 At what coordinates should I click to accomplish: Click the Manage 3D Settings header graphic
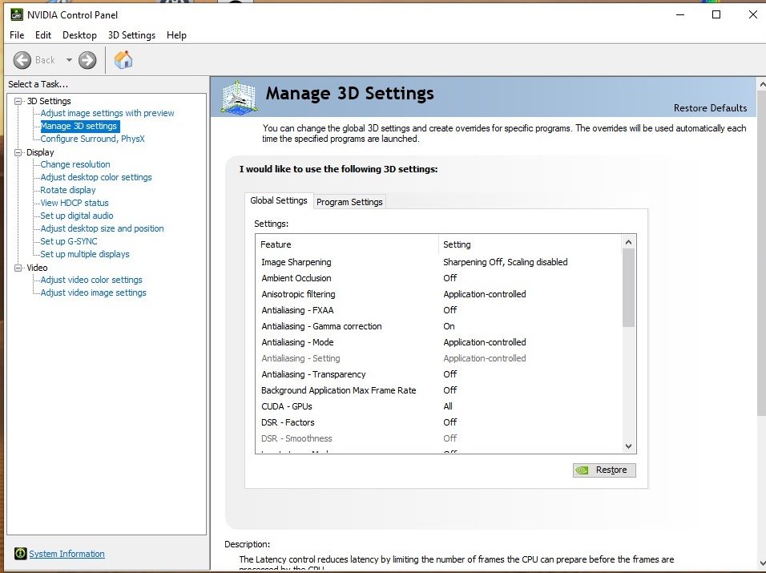click(x=239, y=97)
